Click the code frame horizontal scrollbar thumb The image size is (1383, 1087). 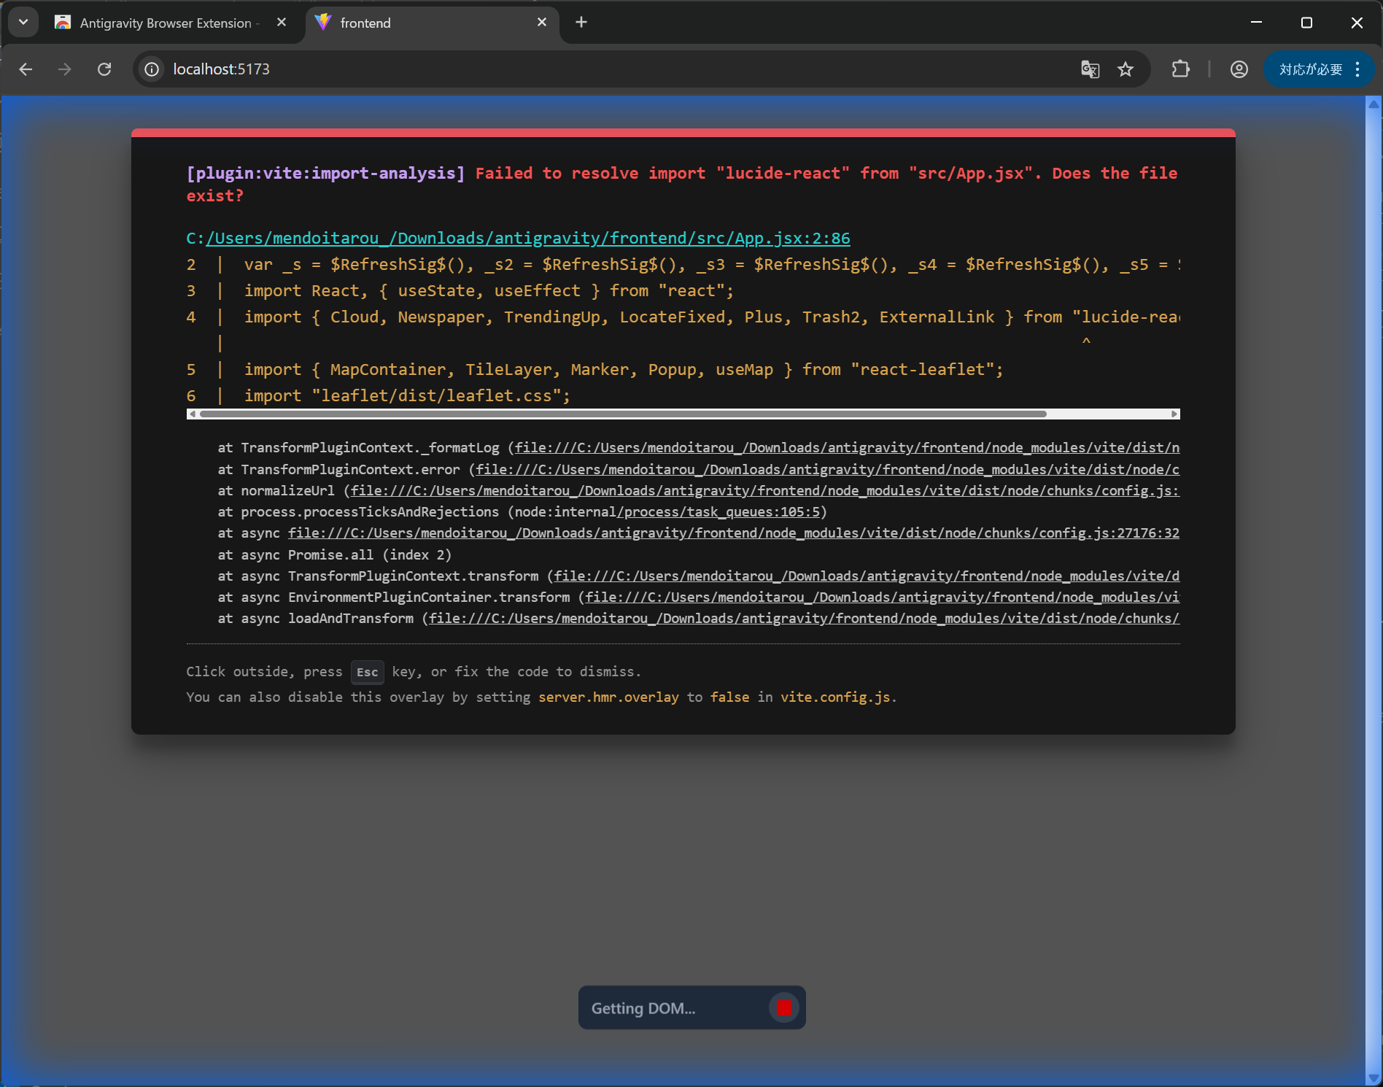coord(624,414)
